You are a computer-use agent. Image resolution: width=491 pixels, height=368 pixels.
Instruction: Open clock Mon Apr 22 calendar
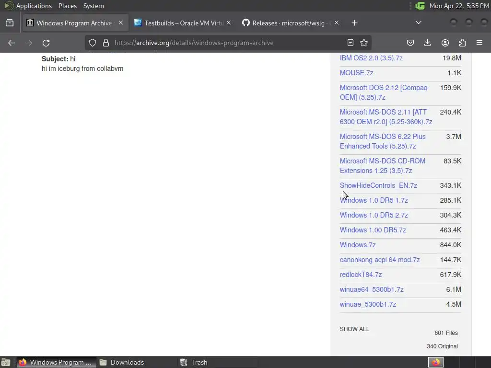(459, 6)
